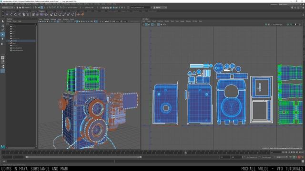Select the Rotate tool in toolbox

click(x=2, y=39)
